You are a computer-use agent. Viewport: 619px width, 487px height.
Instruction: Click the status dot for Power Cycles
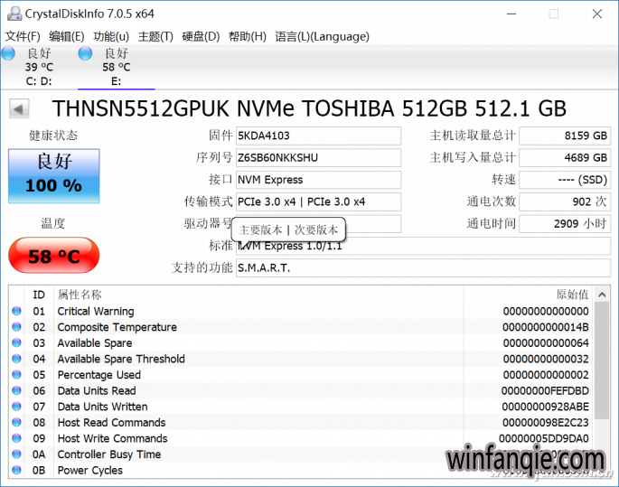click(x=16, y=470)
